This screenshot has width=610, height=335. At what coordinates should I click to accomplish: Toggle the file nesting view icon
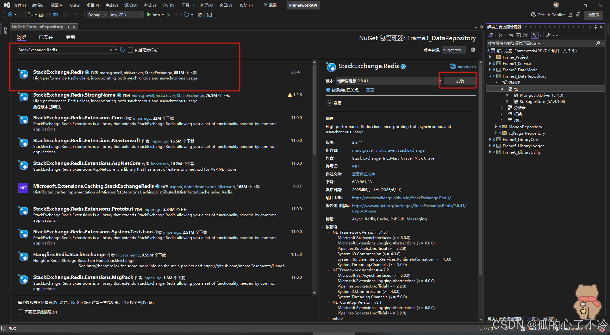click(x=535, y=35)
